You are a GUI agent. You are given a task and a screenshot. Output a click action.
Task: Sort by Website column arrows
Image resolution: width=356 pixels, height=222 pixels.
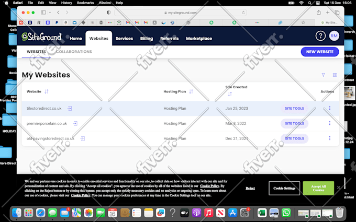click(x=46, y=91)
